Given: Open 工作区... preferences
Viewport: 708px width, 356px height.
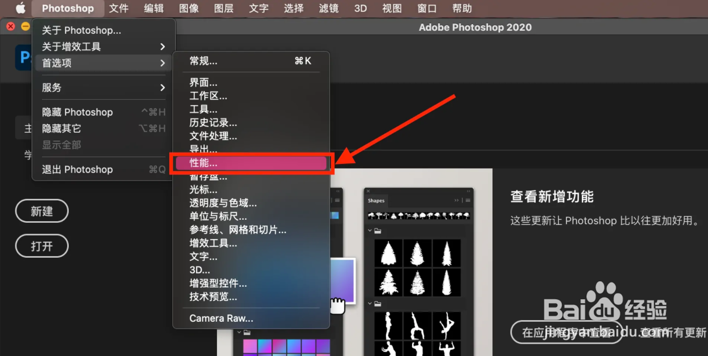Looking at the screenshot, I should coord(251,96).
